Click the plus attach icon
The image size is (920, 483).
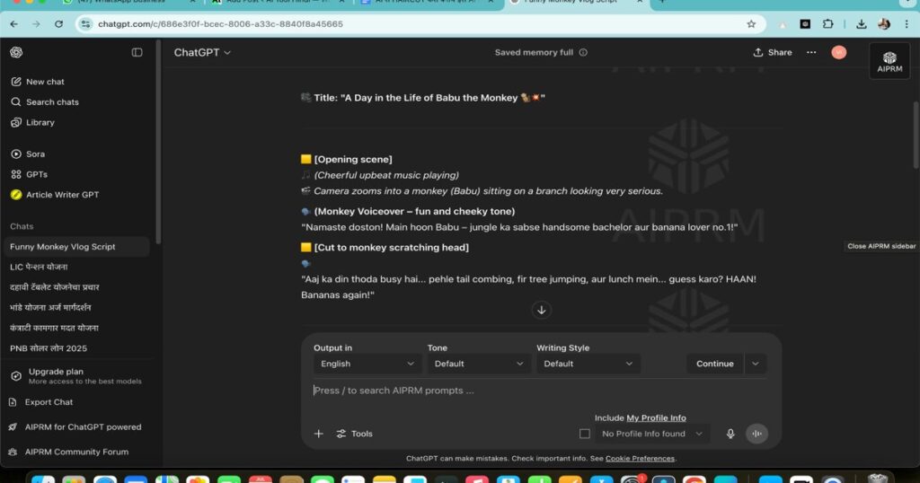[x=319, y=434]
